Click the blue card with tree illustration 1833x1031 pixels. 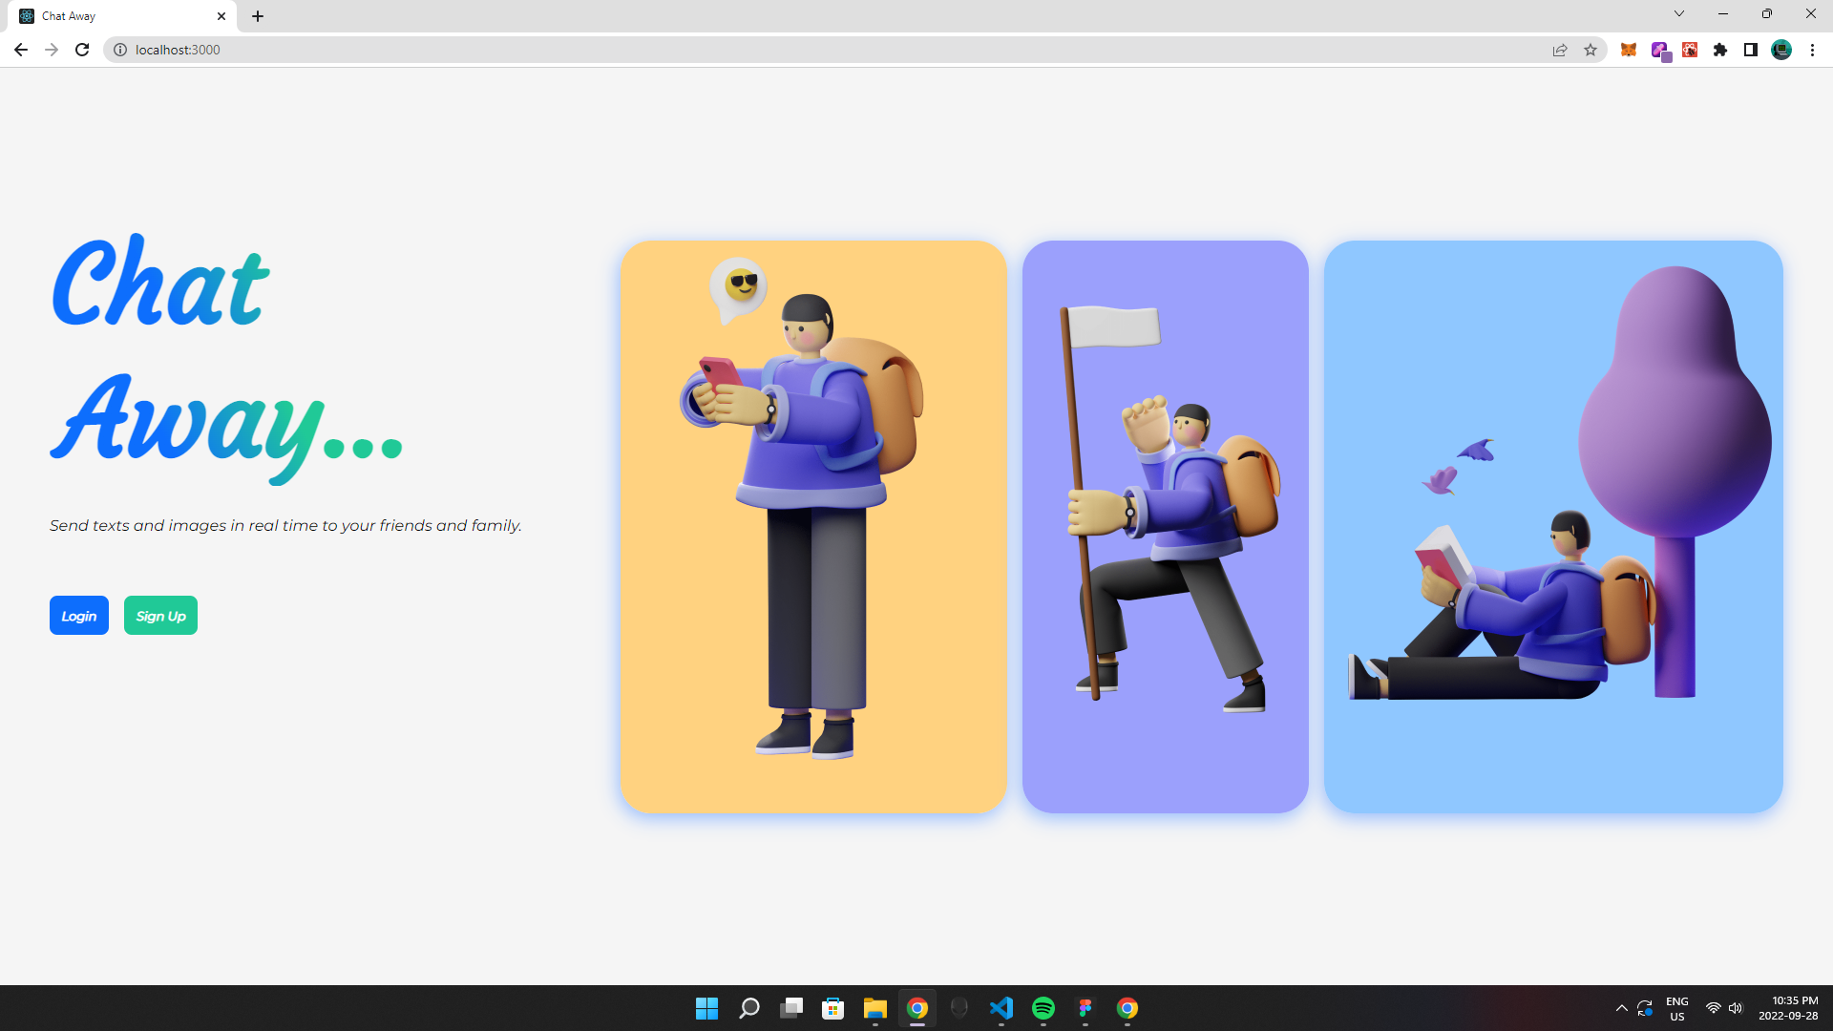pos(1553,527)
